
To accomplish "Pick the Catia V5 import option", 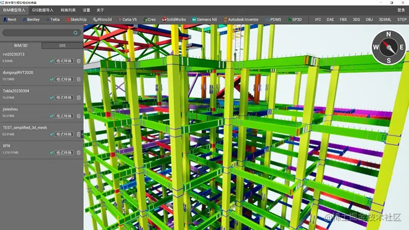I will tap(127, 19).
